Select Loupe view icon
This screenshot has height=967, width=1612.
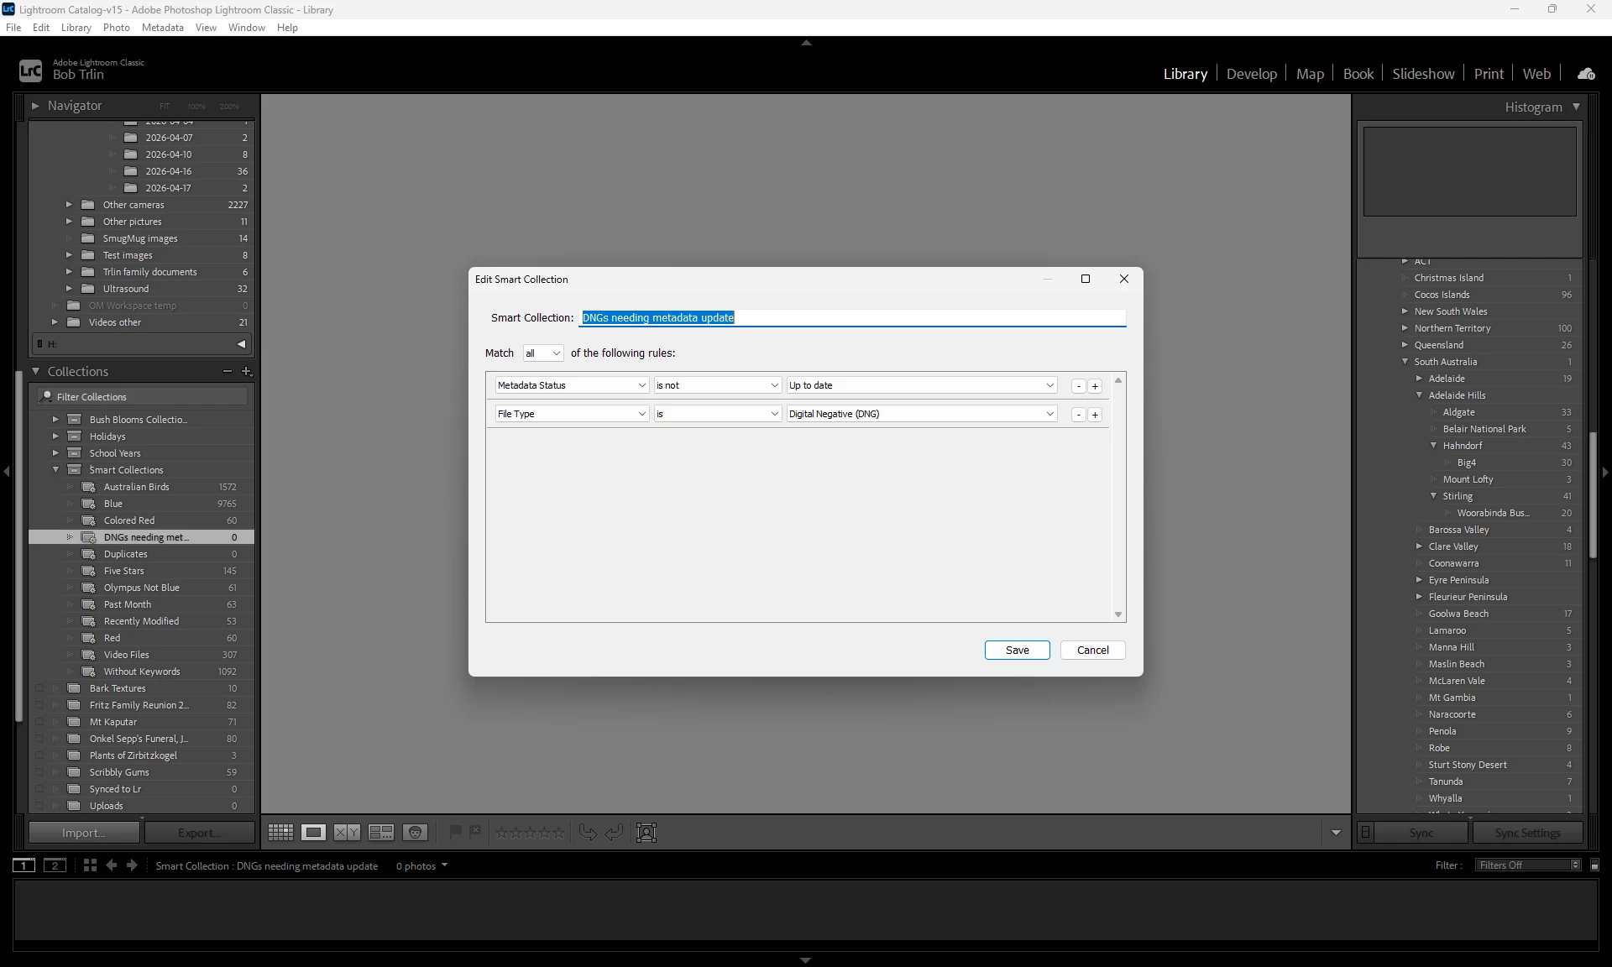click(314, 833)
